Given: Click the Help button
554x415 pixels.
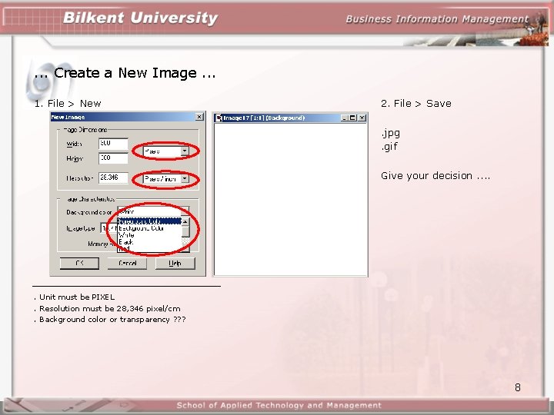Looking at the screenshot, I should [x=175, y=264].
